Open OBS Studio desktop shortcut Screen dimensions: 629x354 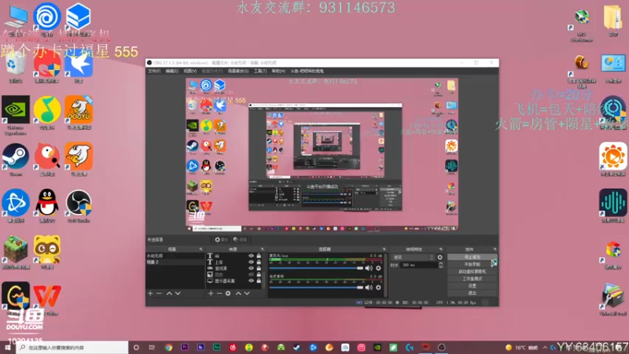pos(79,206)
